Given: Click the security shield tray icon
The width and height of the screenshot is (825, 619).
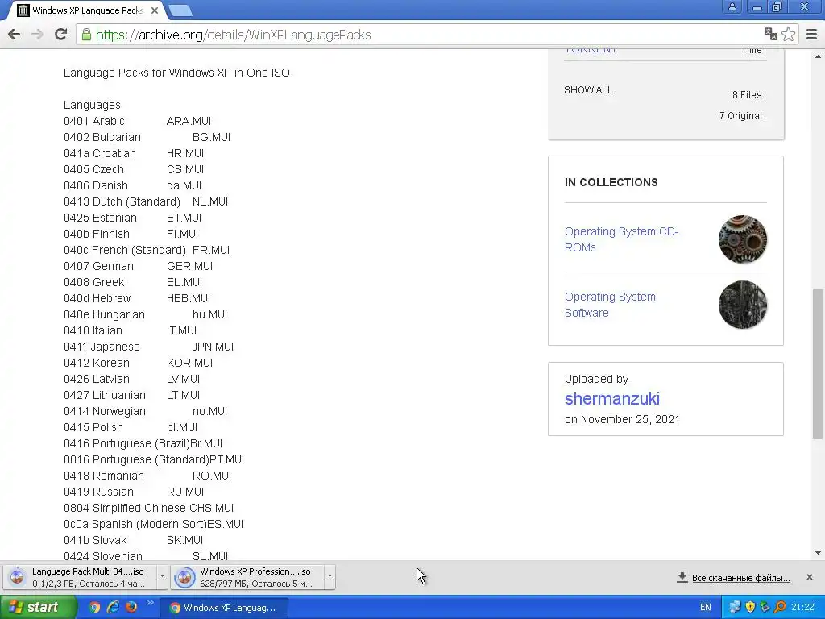Looking at the screenshot, I should point(750,608).
